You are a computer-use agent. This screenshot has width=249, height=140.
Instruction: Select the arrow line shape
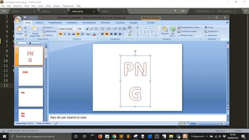click(x=145, y=28)
